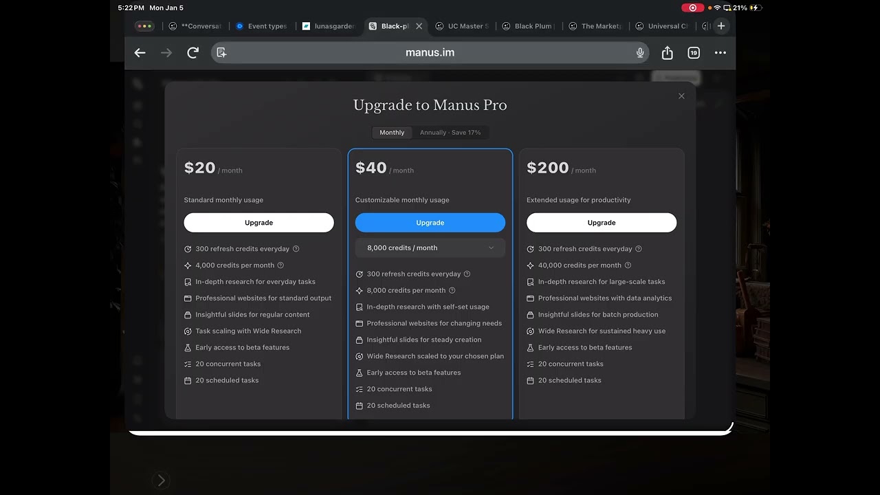880x495 pixels.
Task: Click the info icon next to 4,000 credits per month
Action: (280, 265)
